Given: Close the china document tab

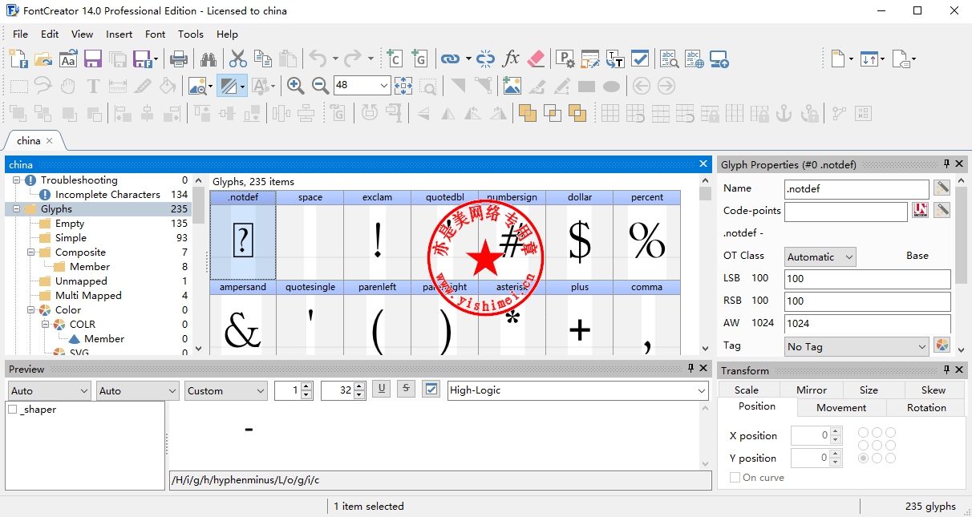Looking at the screenshot, I should click(49, 140).
